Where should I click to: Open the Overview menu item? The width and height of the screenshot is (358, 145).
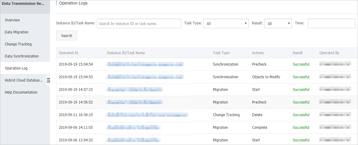12,20
